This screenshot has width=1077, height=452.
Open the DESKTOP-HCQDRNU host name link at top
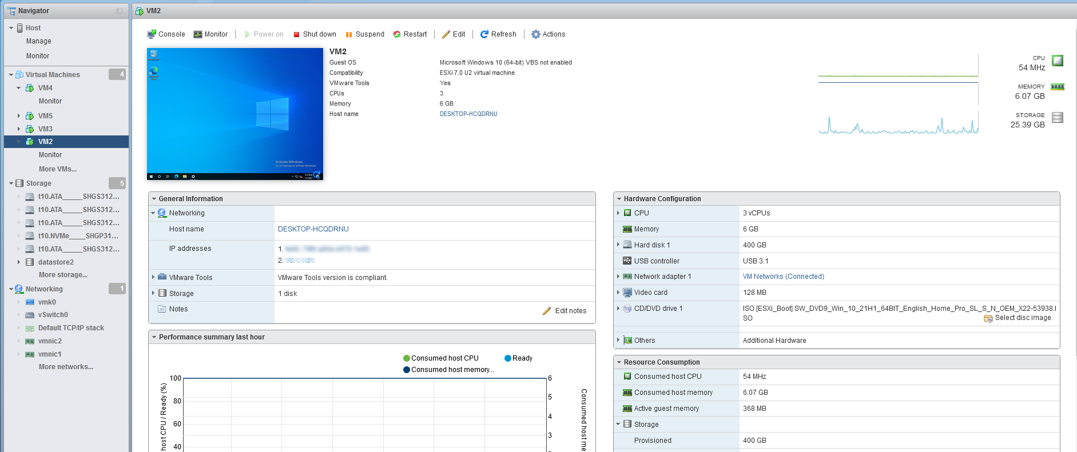click(468, 114)
